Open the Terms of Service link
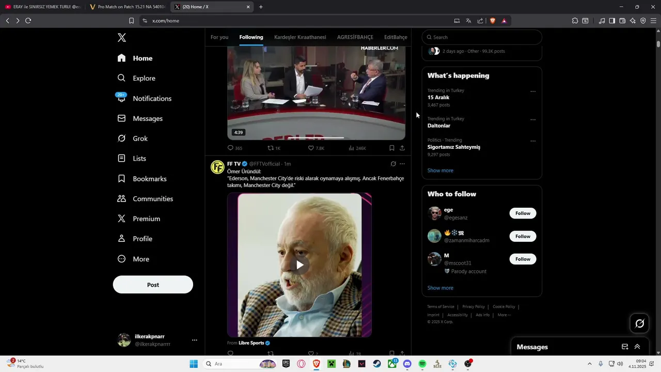Screen dimensions: 661x372 (440, 307)
